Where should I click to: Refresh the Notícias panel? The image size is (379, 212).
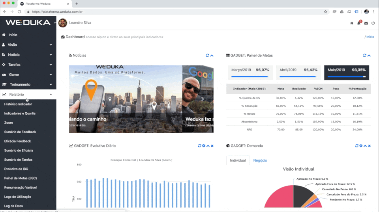207,56
